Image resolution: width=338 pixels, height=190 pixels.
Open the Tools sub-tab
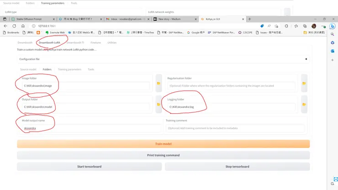pyautogui.click(x=91, y=69)
